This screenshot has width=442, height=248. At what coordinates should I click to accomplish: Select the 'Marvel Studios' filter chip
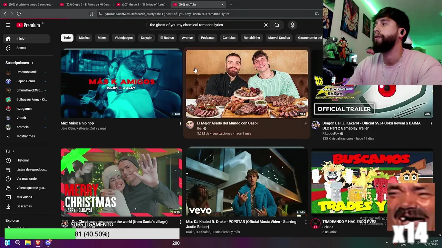tap(279, 38)
